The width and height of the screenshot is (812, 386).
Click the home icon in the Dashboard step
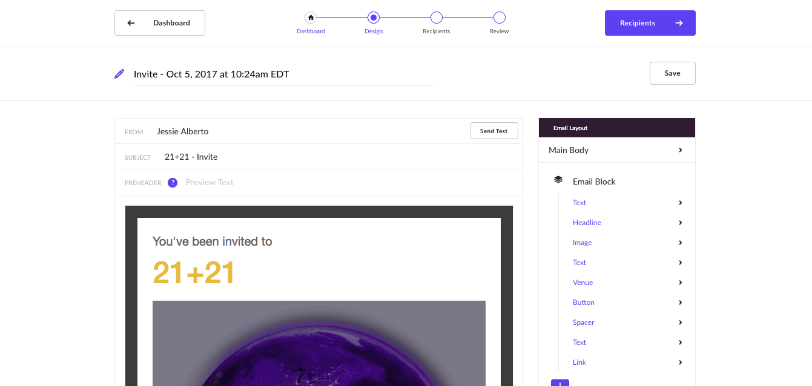point(311,18)
